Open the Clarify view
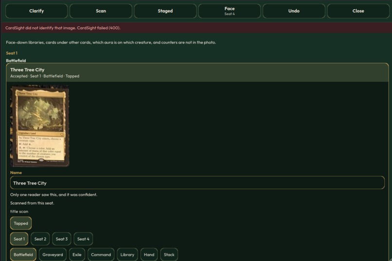The width and height of the screenshot is (392, 261). (x=36, y=11)
